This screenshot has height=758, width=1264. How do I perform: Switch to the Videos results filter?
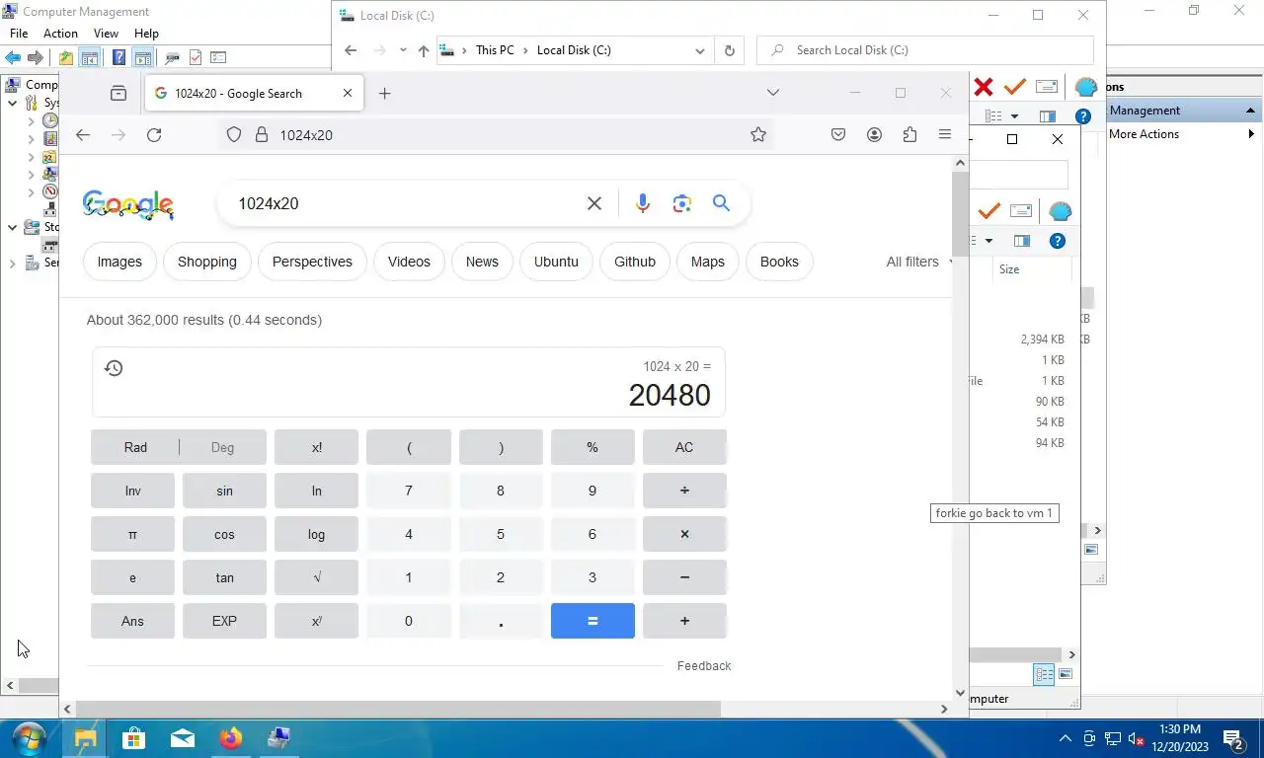click(409, 262)
